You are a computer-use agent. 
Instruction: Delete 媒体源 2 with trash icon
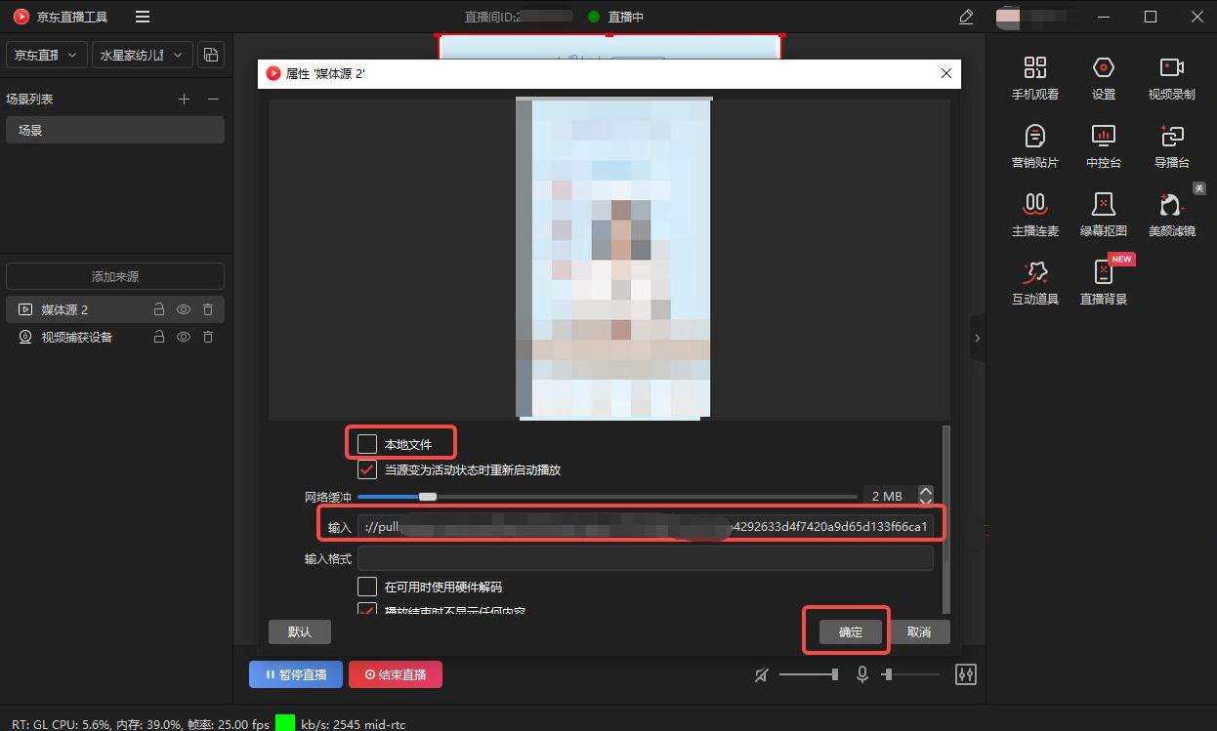pyautogui.click(x=208, y=309)
